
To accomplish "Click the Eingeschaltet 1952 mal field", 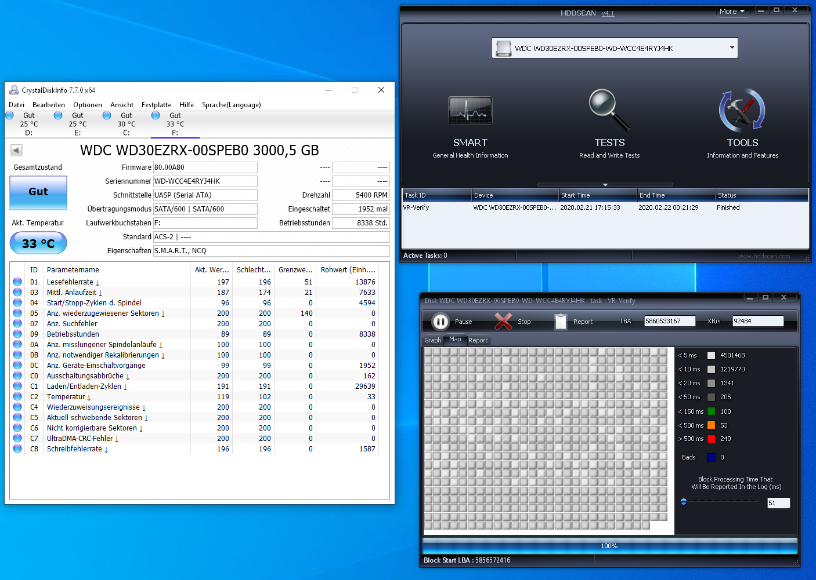I will [x=361, y=209].
